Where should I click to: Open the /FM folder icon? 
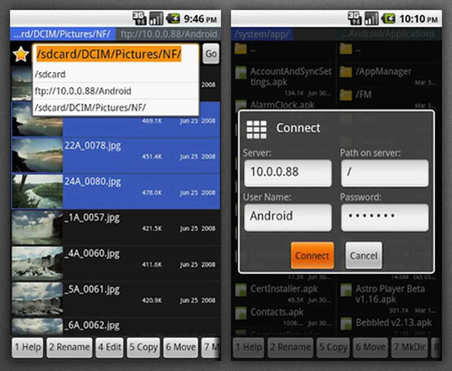click(346, 95)
